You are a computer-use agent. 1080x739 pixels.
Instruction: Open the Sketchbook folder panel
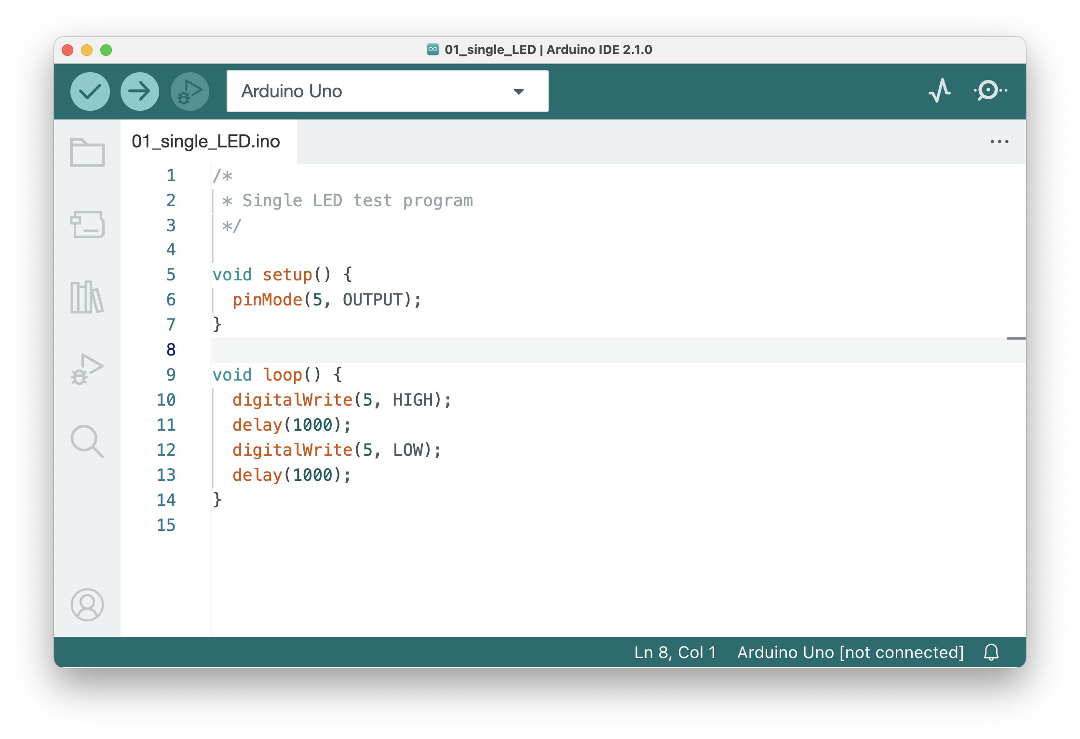tap(87, 152)
